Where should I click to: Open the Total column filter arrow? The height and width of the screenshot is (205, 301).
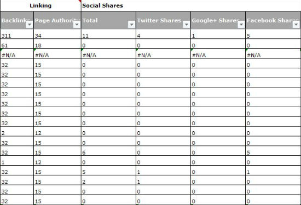[x=132, y=25]
